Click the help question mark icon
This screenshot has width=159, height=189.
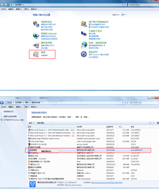[158, 123]
